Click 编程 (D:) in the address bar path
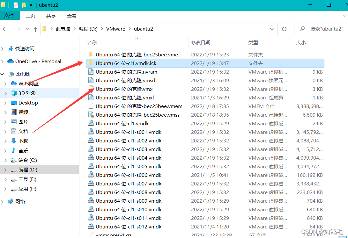348x238 pixels. (x=88, y=29)
